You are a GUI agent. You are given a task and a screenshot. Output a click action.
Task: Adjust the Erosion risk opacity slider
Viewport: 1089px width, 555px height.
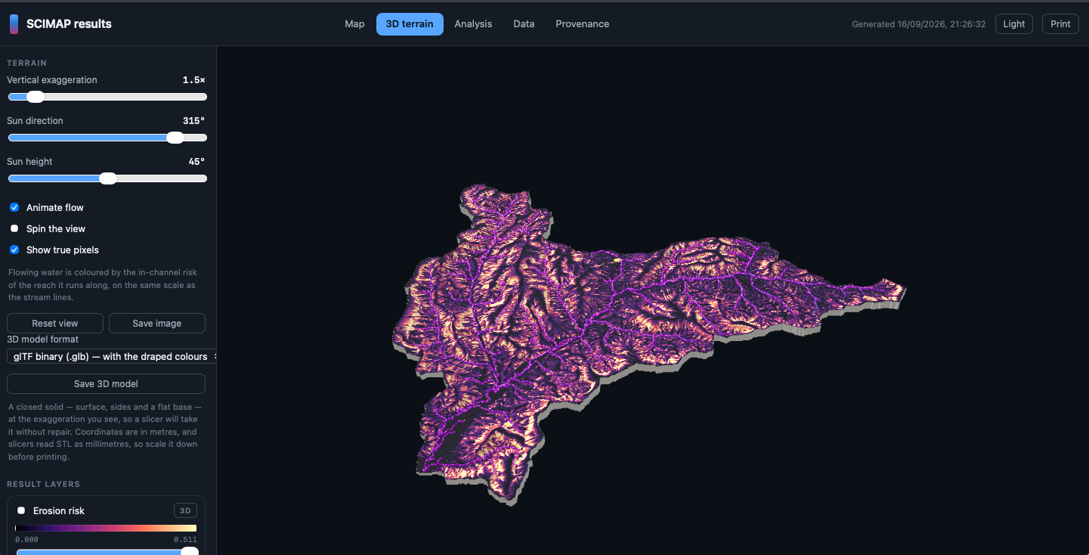106,552
